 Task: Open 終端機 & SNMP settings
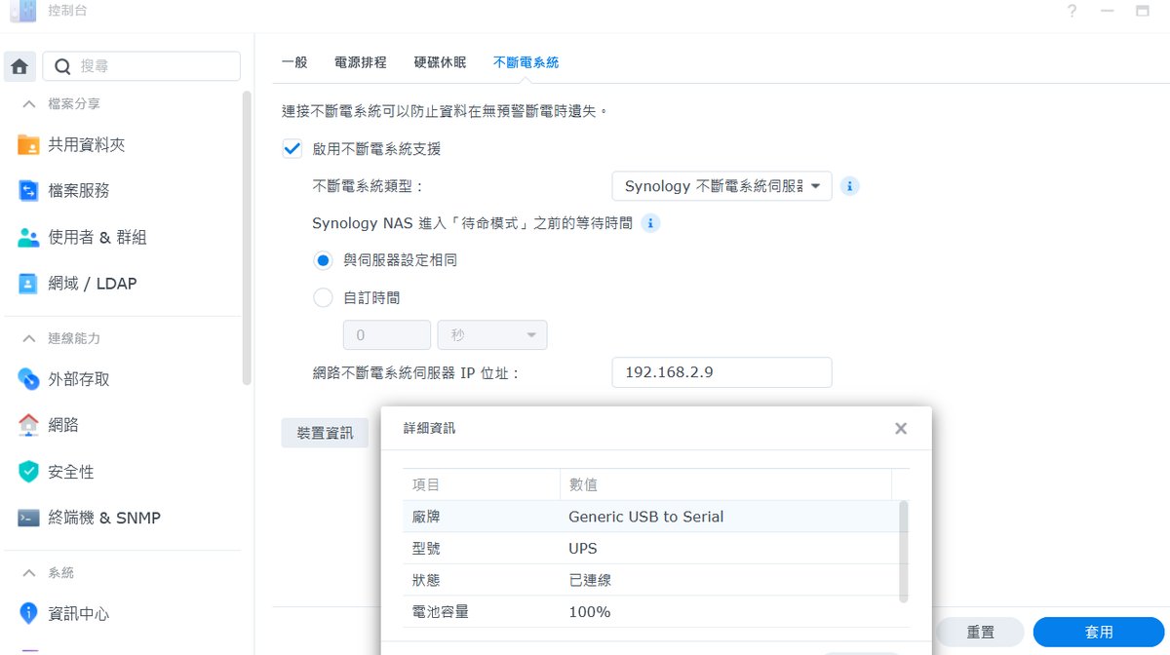(103, 518)
